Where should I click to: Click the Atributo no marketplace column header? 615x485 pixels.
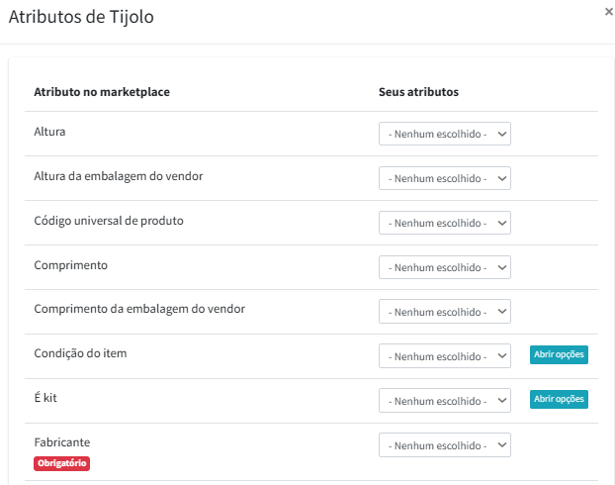[102, 92]
